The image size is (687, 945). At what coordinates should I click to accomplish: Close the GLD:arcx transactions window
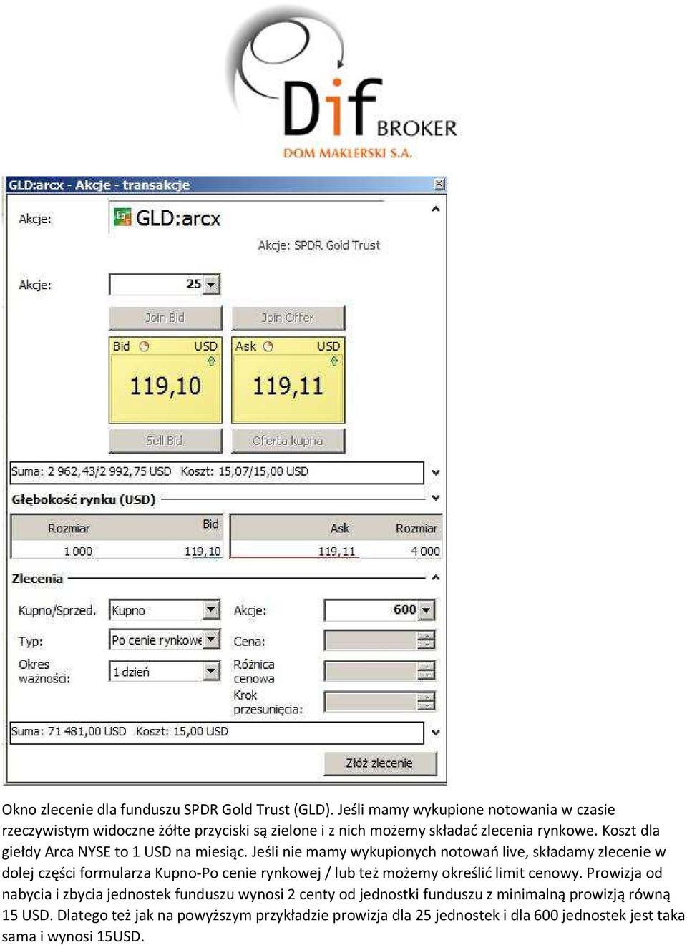439,185
